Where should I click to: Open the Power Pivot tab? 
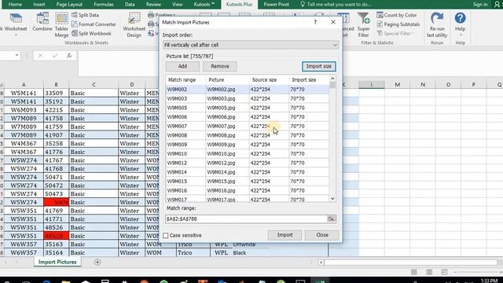tap(276, 5)
